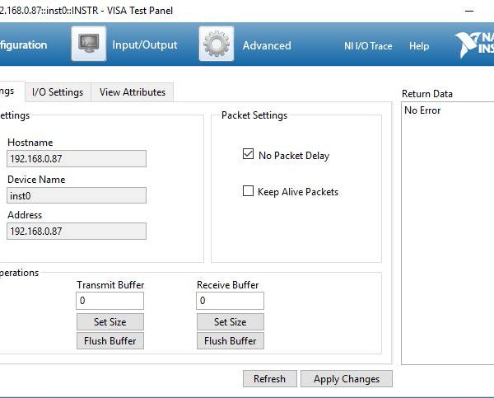The width and height of the screenshot is (494, 398).
Task: Click the Advanced gear icon
Action: 216,44
